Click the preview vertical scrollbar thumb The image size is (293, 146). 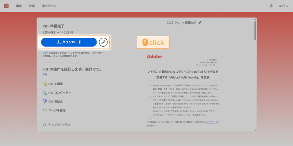(x=255, y=30)
